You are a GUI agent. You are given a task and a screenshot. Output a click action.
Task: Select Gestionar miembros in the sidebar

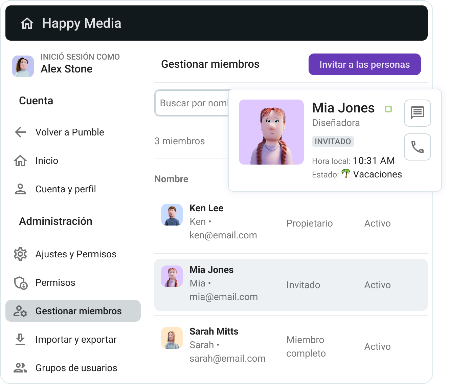[78, 311]
